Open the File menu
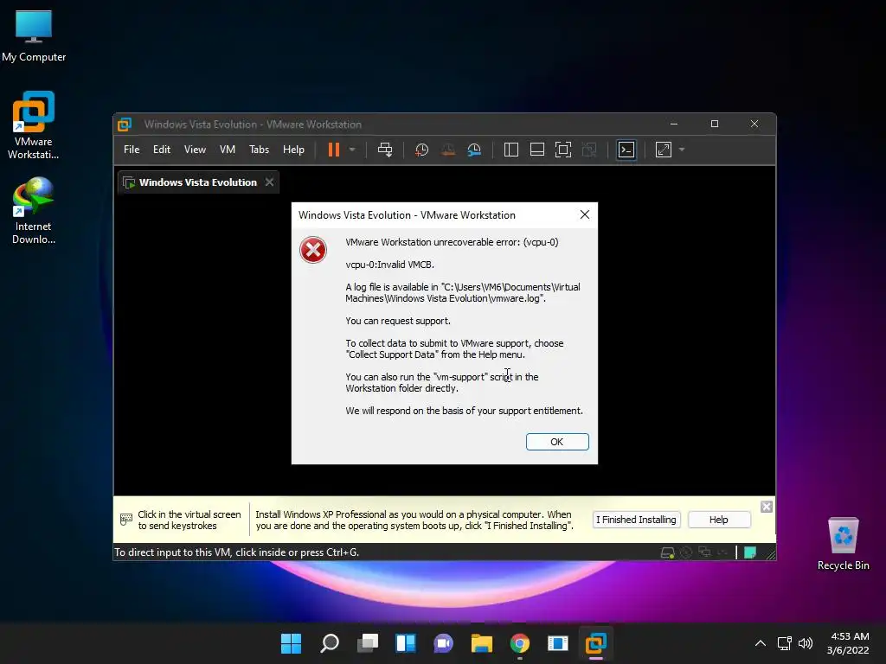 132,150
